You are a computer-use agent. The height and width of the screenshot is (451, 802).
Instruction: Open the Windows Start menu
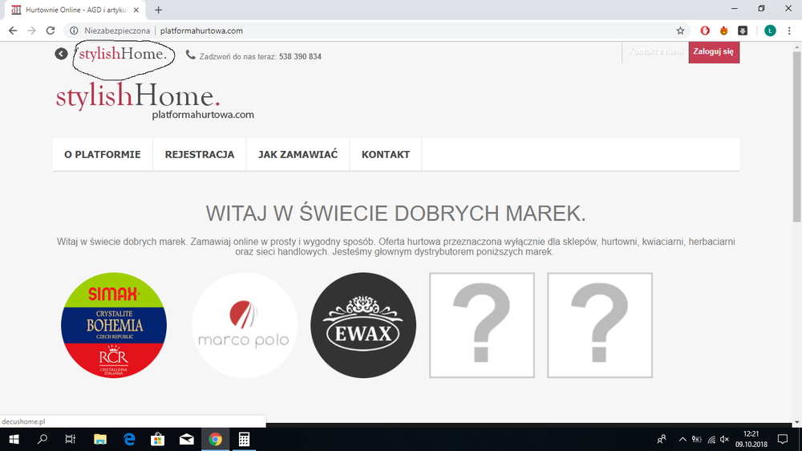pyautogui.click(x=14, y=439)
